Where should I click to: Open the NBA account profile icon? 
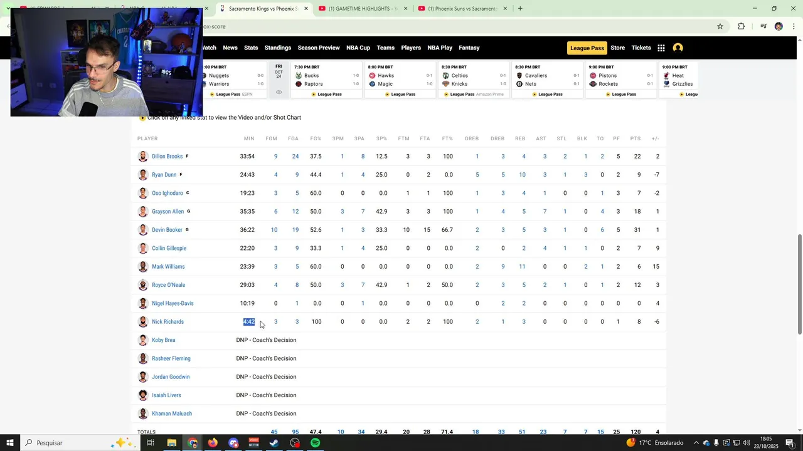678,48
